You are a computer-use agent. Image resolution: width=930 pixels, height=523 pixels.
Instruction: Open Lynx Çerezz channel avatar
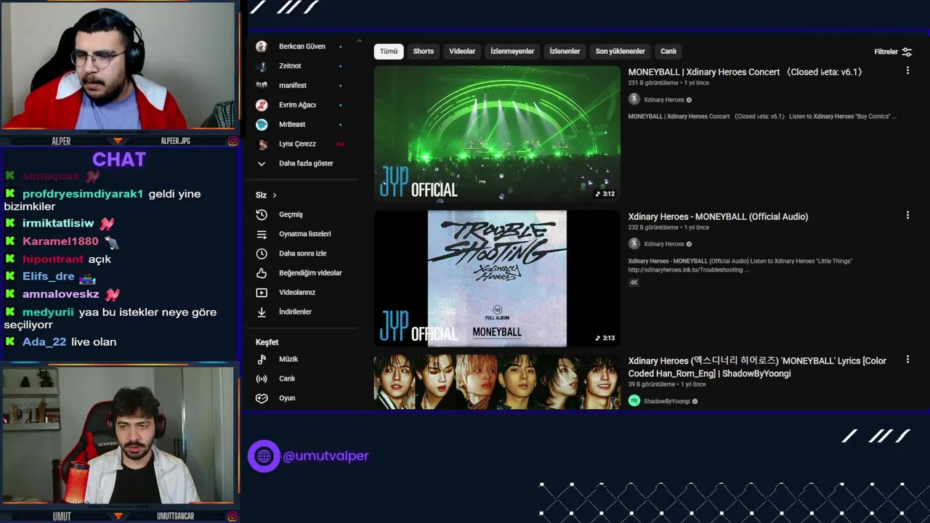[262, 144]
